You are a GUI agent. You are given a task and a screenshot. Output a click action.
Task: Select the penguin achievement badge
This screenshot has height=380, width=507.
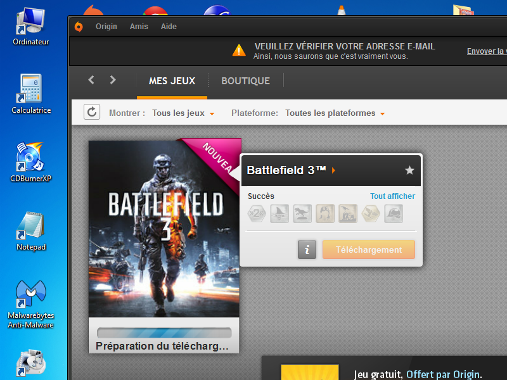(325, 213)
